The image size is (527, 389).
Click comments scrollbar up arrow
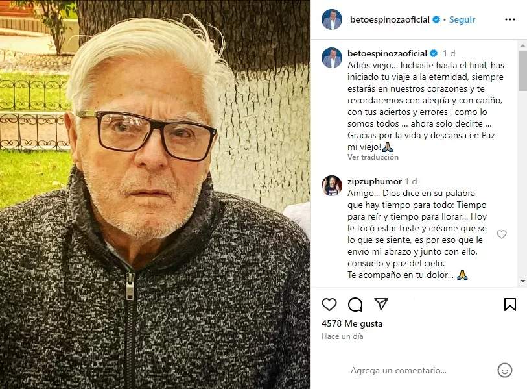click(x=522, y=45)
